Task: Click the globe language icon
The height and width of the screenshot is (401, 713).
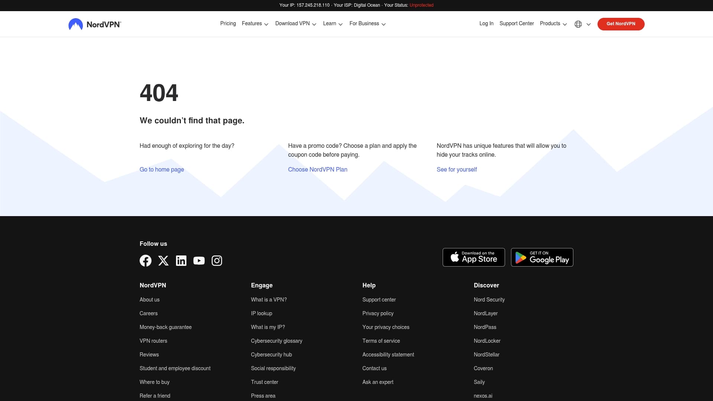Action: (578, 24)
